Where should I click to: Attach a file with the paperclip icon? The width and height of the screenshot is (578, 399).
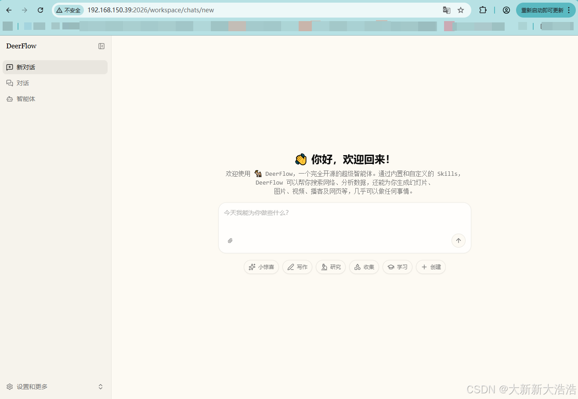pyautogui.click(x=230, y=240)
